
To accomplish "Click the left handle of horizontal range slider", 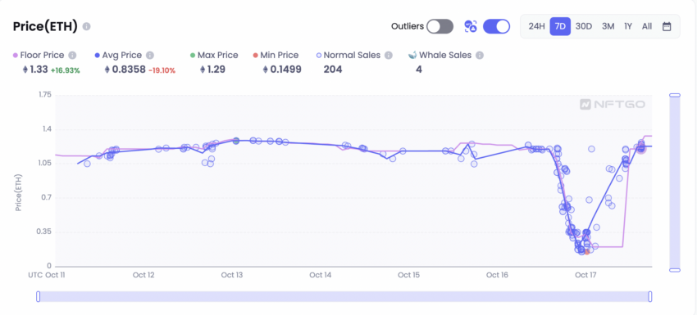I will coord(39,296).
